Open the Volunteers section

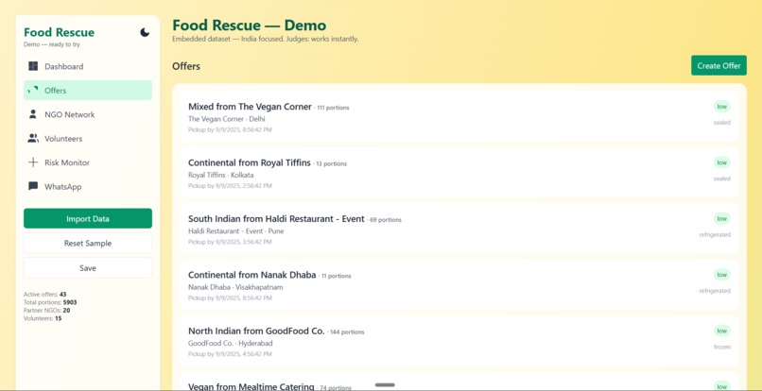click(88, 139)
